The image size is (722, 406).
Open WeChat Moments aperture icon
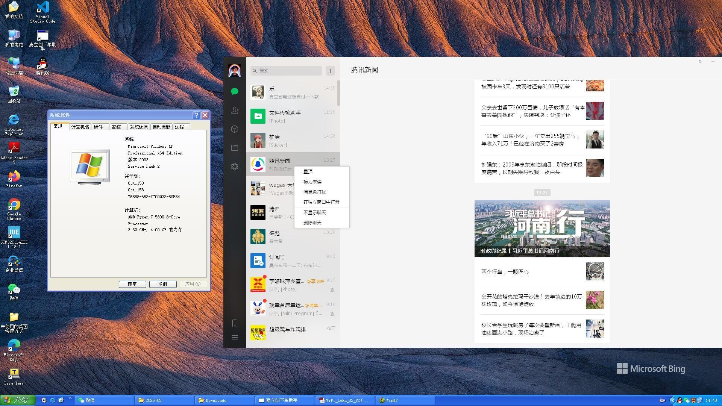(235, 167)
